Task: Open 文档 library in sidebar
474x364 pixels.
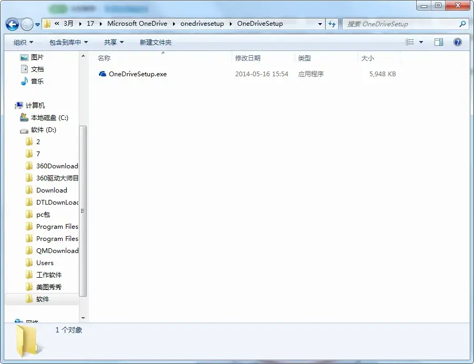Action: [x=37, y=69]
